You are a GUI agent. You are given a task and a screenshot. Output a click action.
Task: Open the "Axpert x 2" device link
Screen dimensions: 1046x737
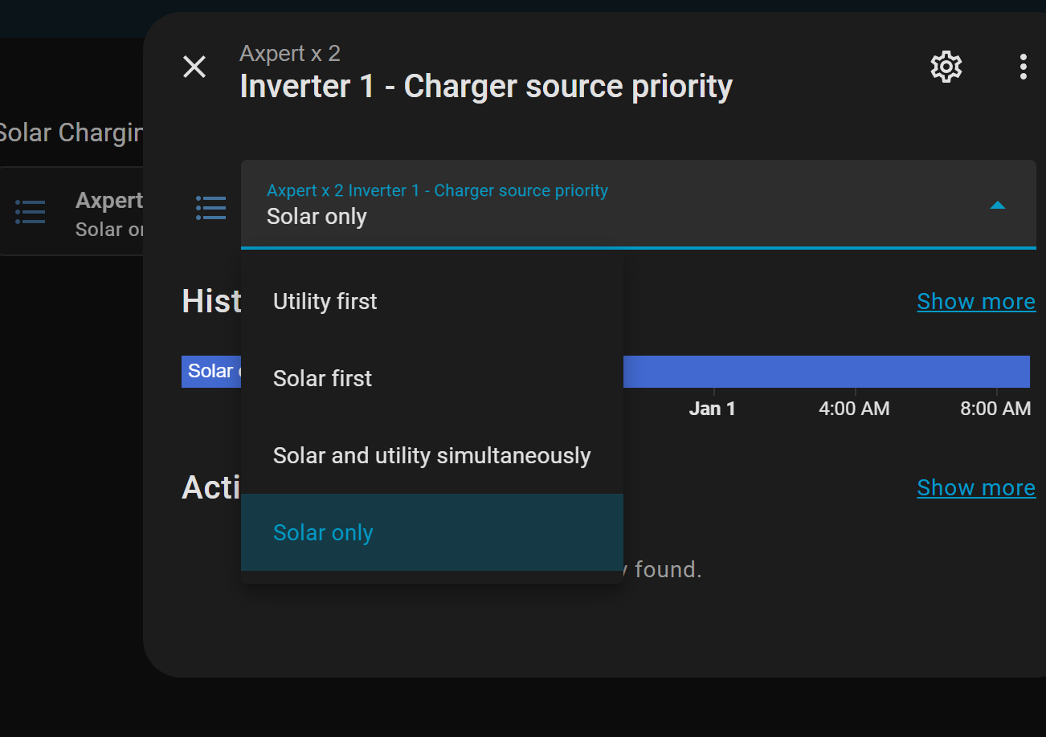click(290, 54)
